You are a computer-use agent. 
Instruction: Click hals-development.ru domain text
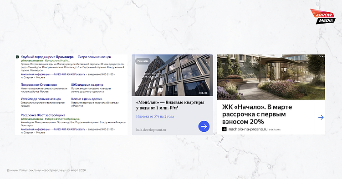(151, 129)
